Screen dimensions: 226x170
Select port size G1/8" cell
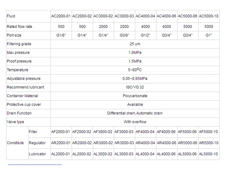(61, 35)
